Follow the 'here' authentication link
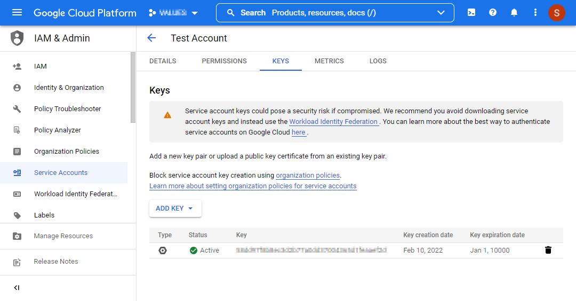The width and height of the screenshot is (576, 301). (x=298, y=132)
